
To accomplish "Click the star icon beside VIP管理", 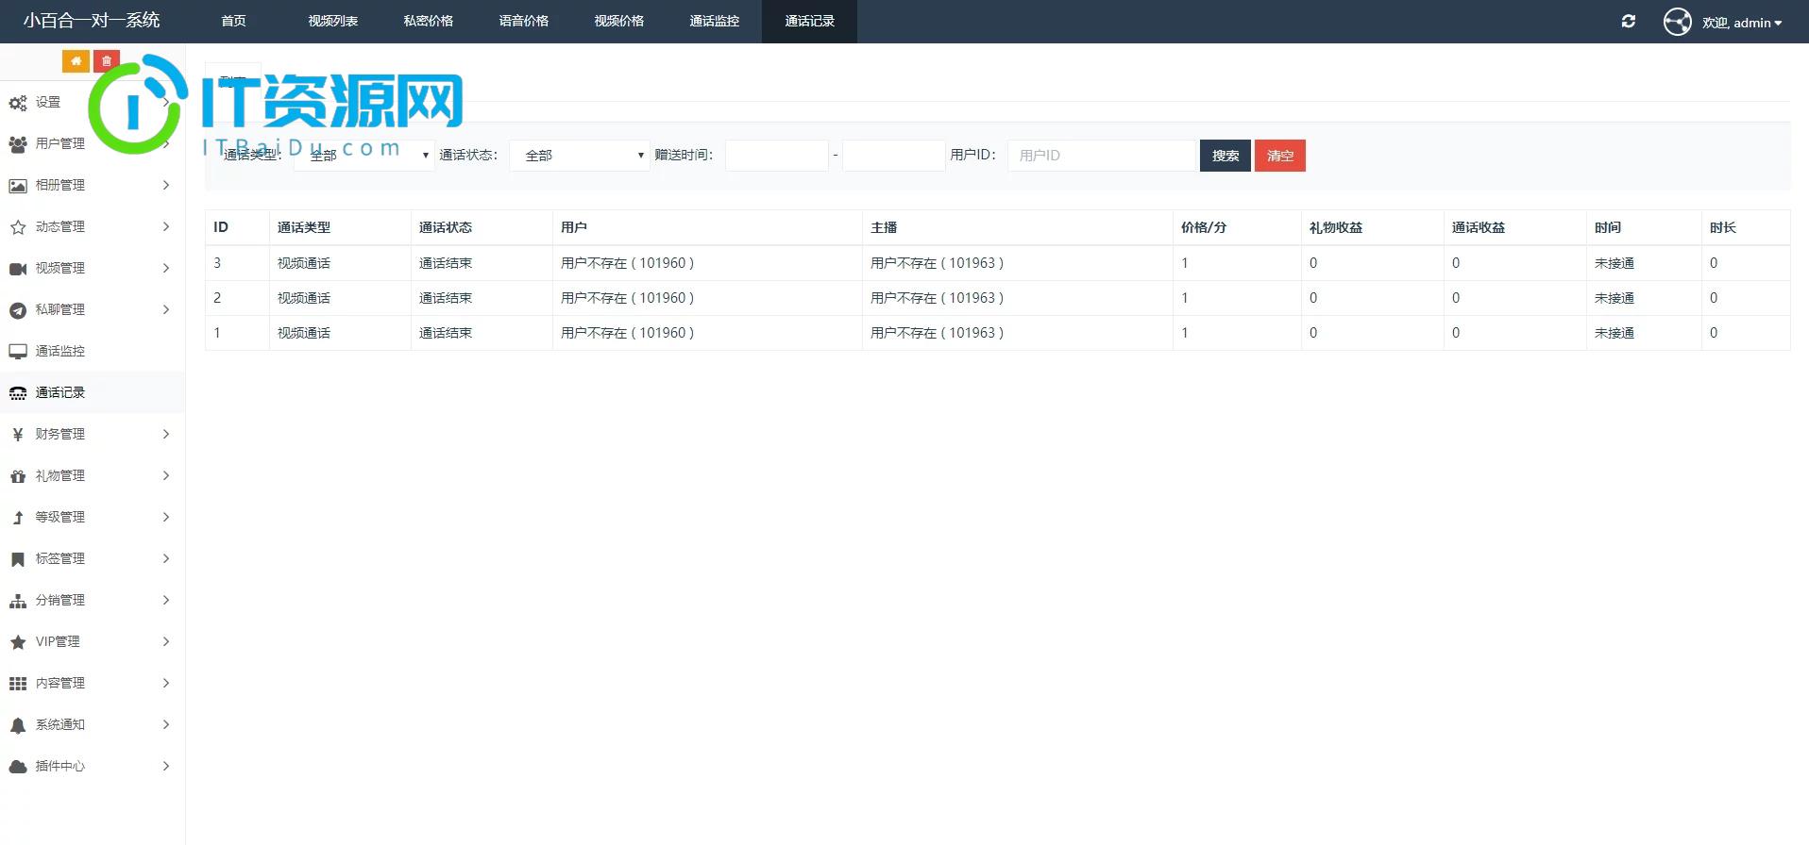I will [18, 642].
